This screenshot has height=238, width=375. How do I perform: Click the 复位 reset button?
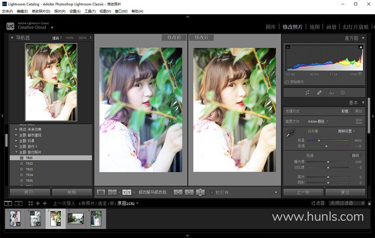[345, 192]
